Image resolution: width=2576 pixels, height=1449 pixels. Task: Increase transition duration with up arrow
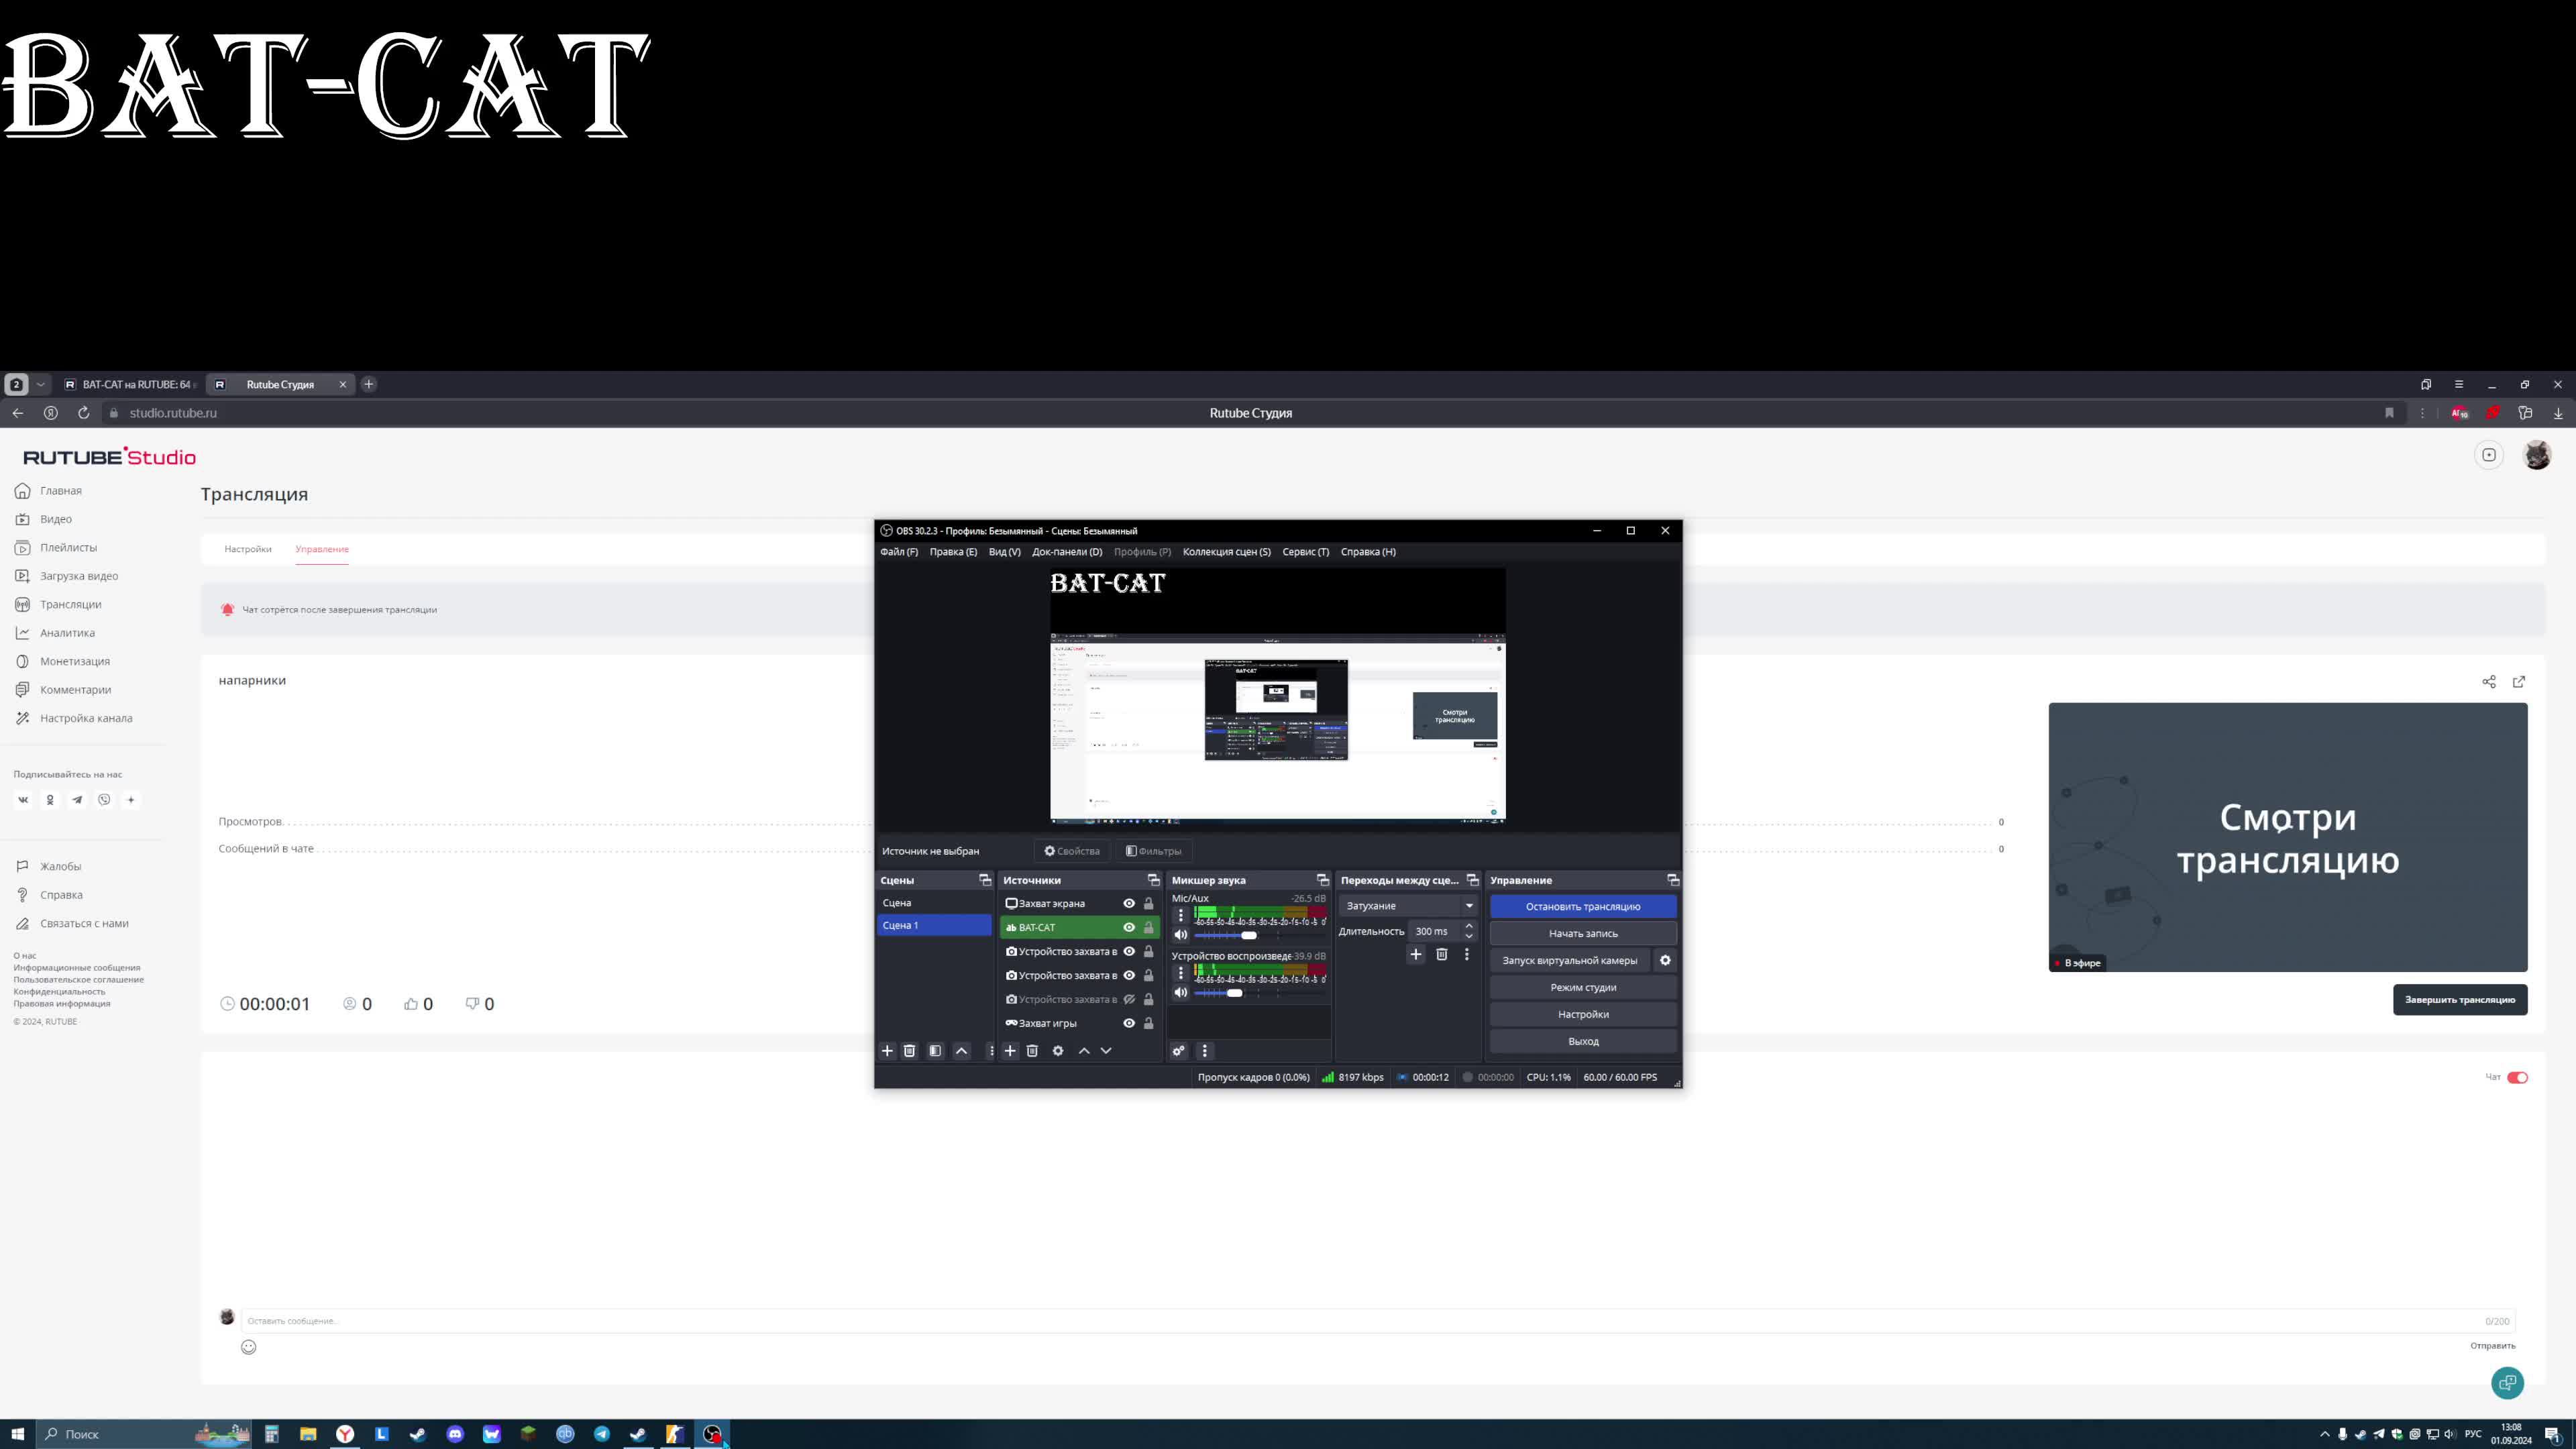coord(1469,926)
